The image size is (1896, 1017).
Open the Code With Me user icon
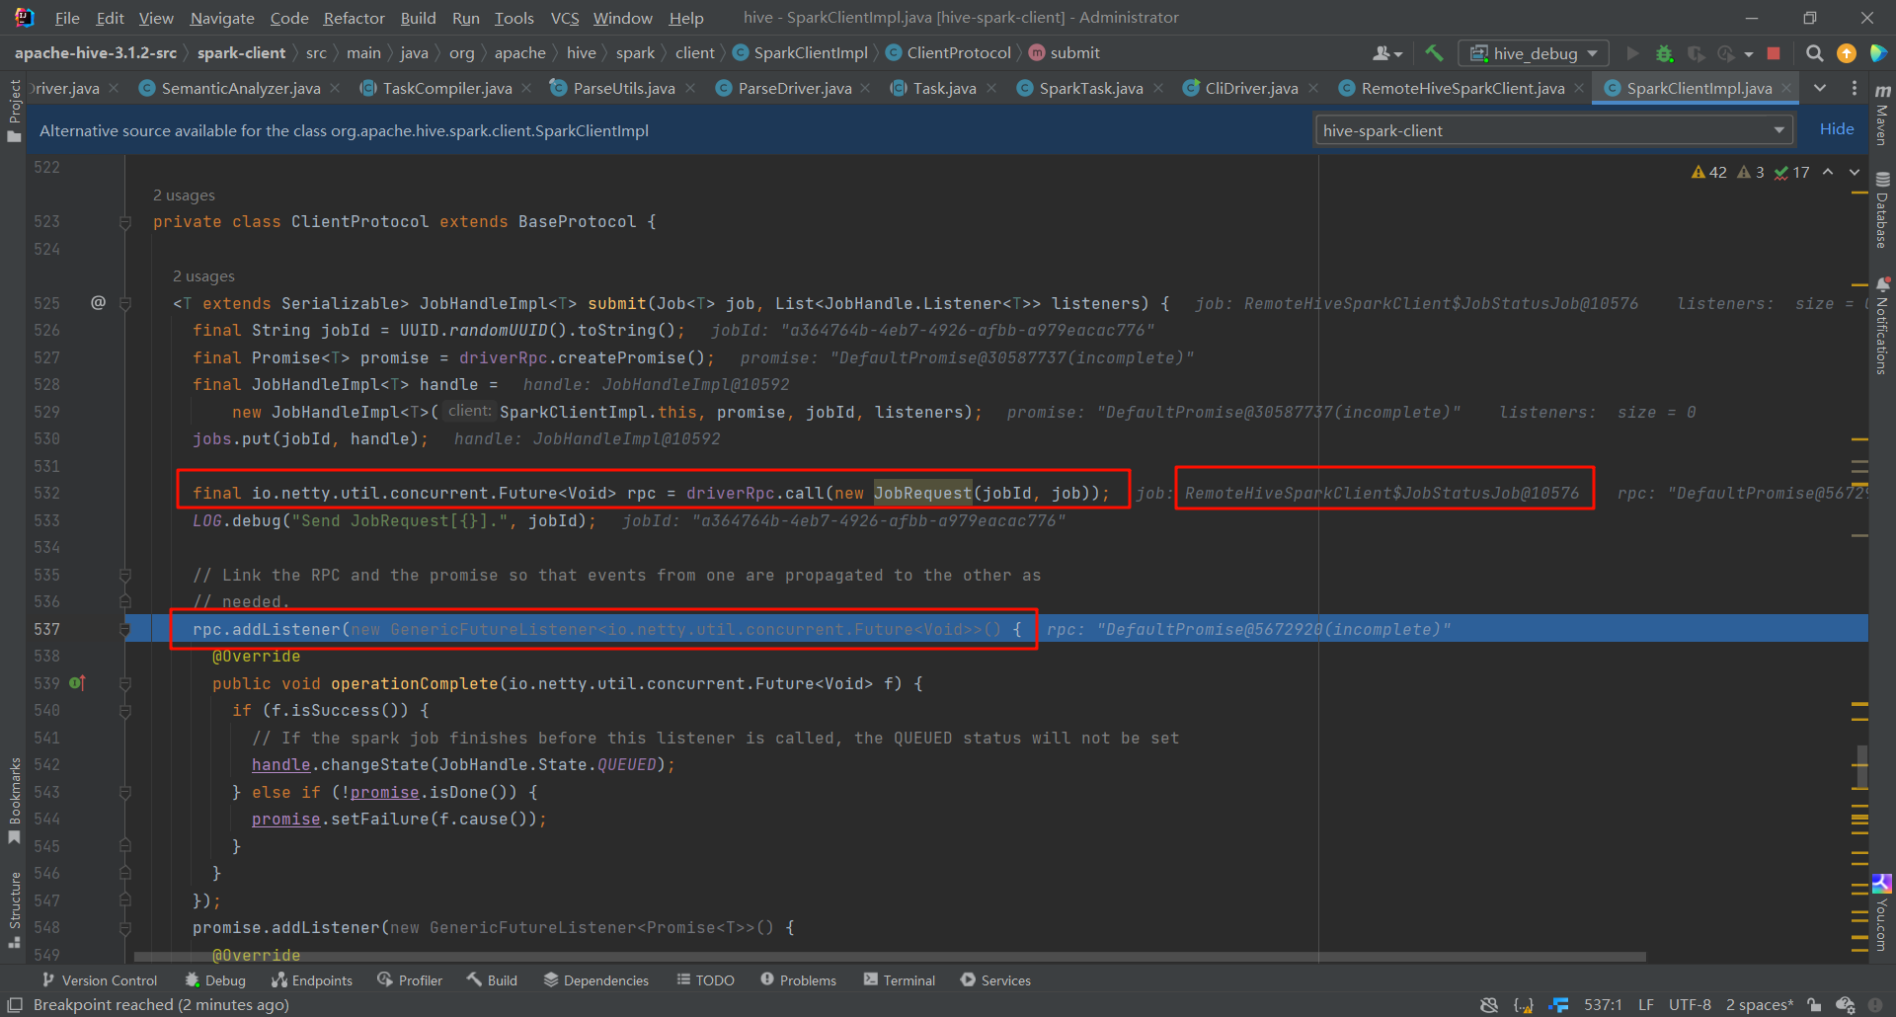1387,53
